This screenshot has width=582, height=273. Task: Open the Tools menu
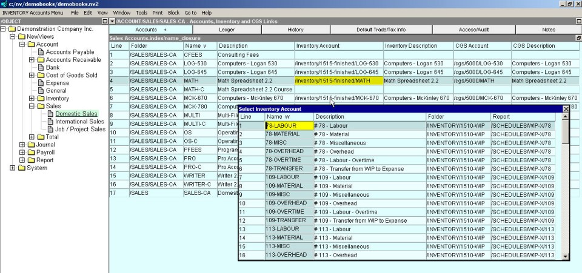click(x=142, y=12)
